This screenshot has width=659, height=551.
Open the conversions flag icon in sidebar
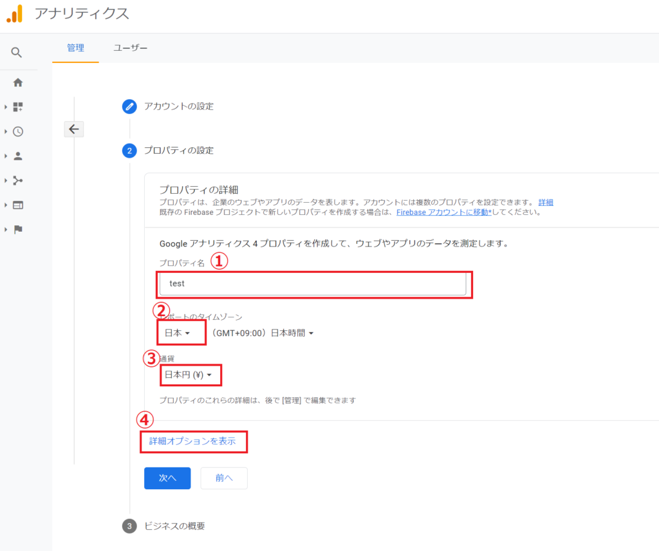click(17, 230)
